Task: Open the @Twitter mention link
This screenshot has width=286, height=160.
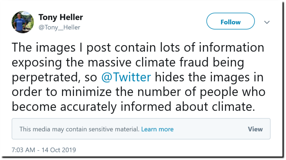Action: (x=127, y=77)
